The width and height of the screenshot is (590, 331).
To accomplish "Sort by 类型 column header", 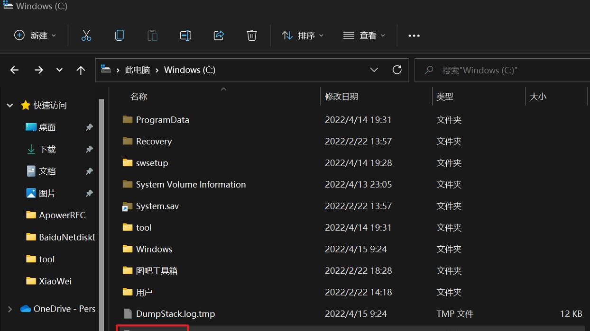I will click(445, 97).
